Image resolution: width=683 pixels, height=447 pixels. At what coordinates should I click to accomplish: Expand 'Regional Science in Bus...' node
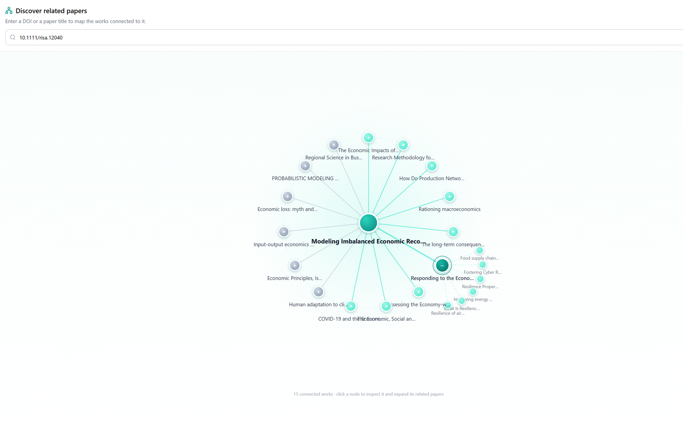click(334, 145)
